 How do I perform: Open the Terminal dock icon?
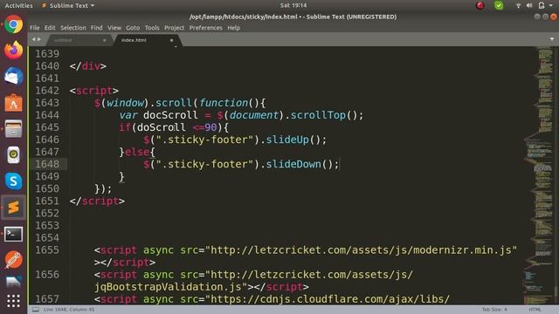click(14, 234)
